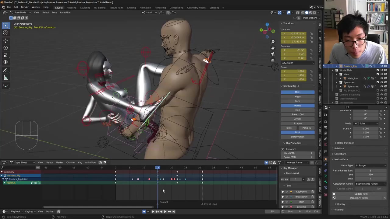Switch to the Sculpting workspace tab
The width and height of the screenshot is (390, 219).
(85, 8)
